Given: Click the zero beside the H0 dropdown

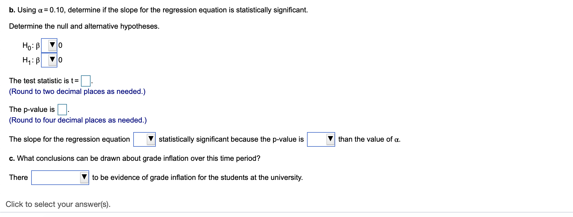Looking at the screenshot, I should [60, 45].
